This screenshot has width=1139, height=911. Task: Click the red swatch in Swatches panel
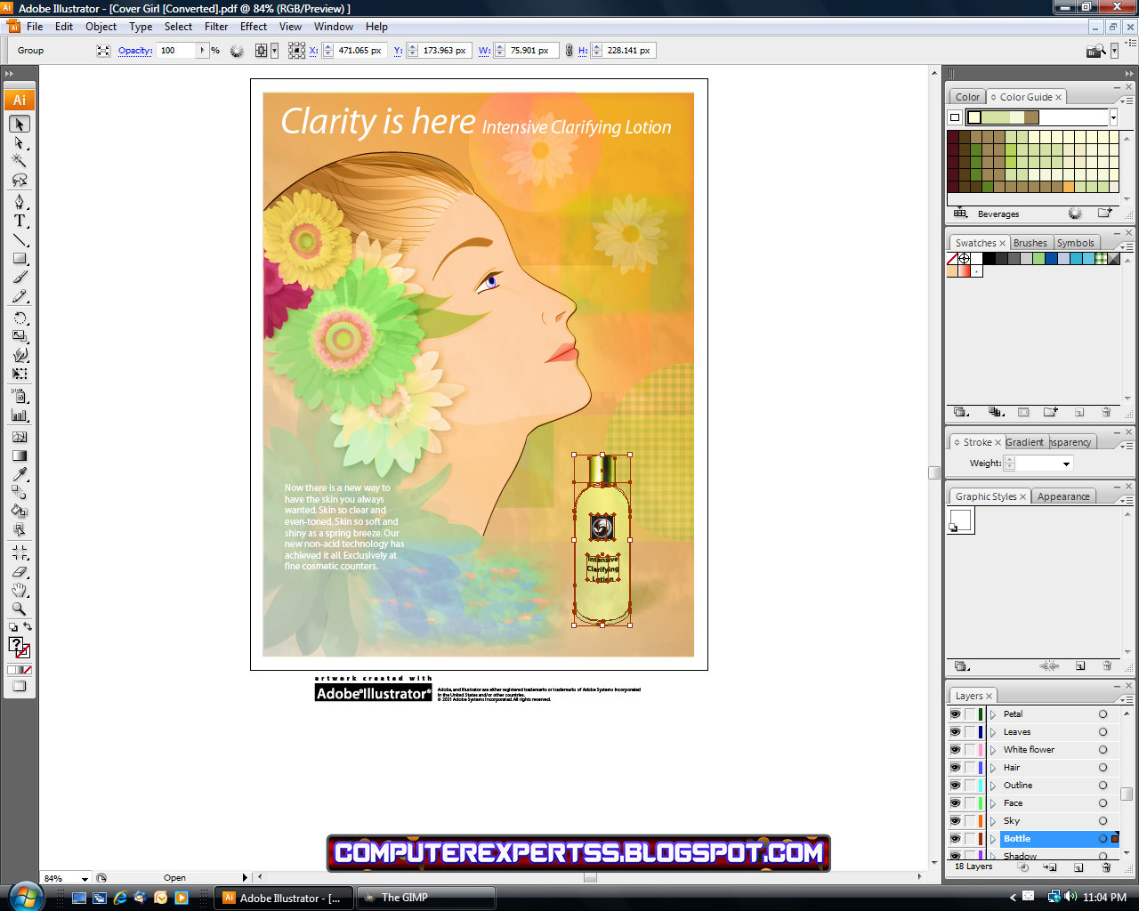pos(965,271)
